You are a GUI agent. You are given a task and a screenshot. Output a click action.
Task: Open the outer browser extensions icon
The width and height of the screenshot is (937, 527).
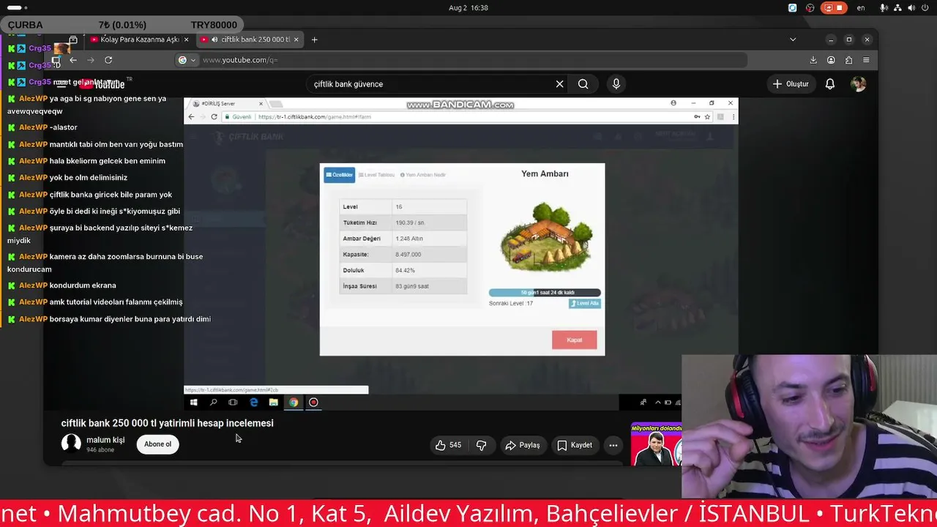tap(848, 60)
